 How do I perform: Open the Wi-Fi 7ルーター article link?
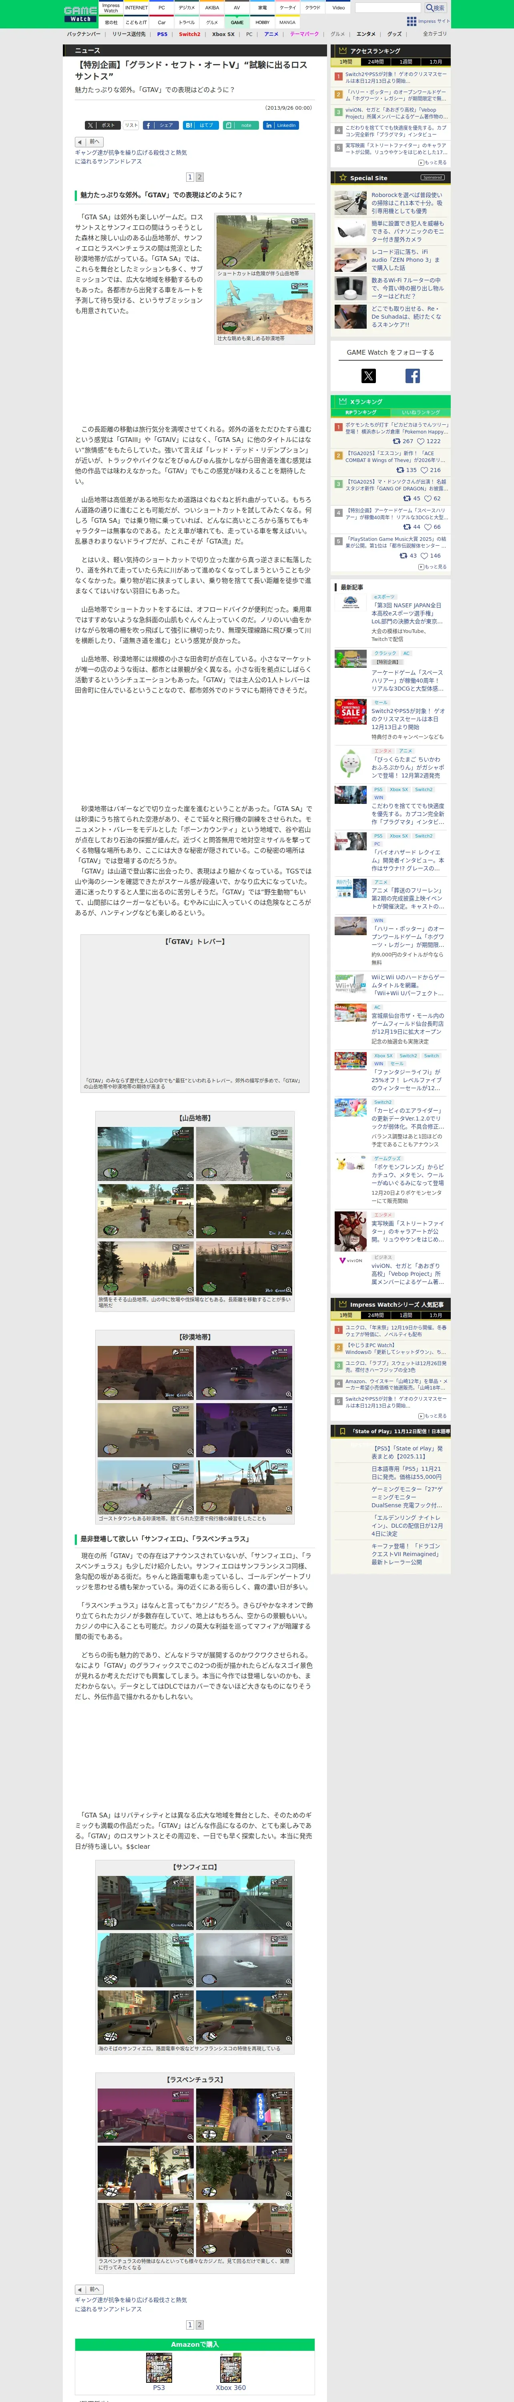pyautogui.click(x=408, y=288)
